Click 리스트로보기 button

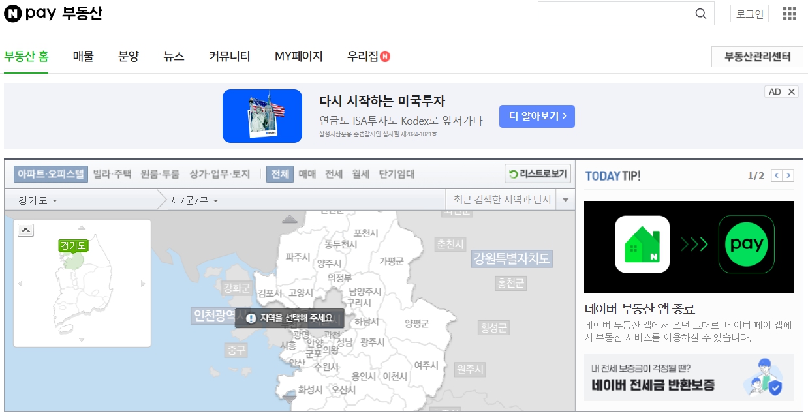(x=538, y=174)
